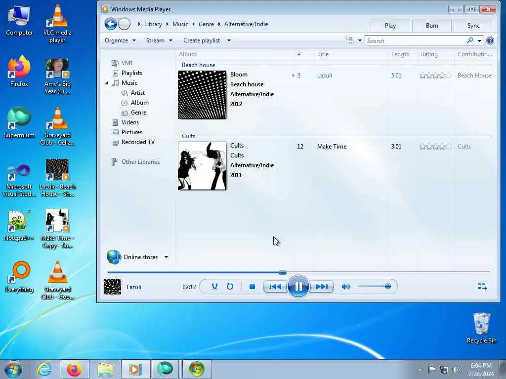Rate Make Time with the star rating
506x379 pixels.
435,146
